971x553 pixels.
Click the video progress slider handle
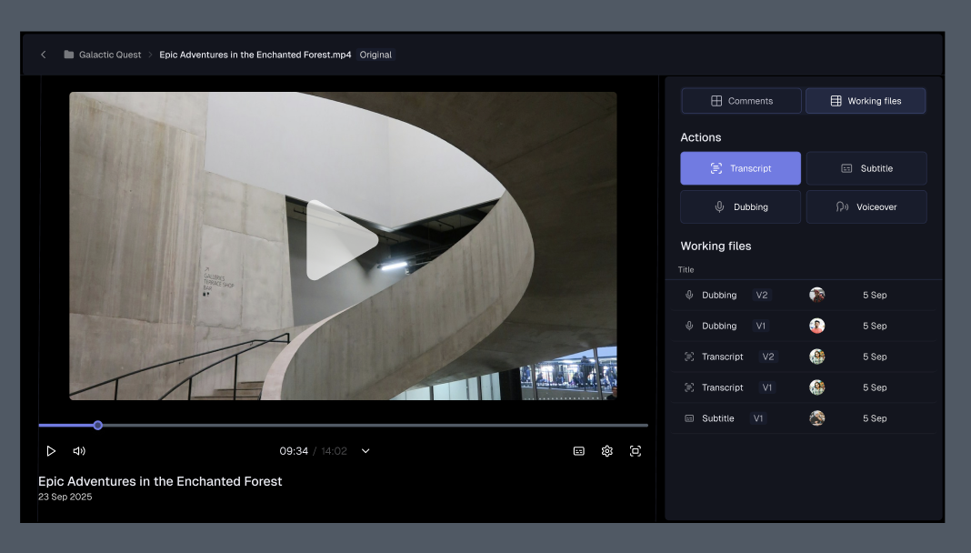[x=98, y=425]
